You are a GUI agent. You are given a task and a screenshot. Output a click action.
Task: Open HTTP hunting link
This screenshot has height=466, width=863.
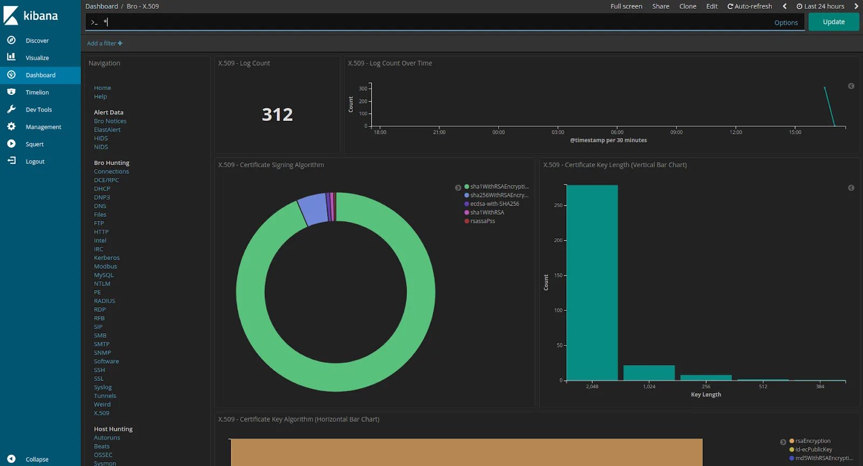click(101, 232)
